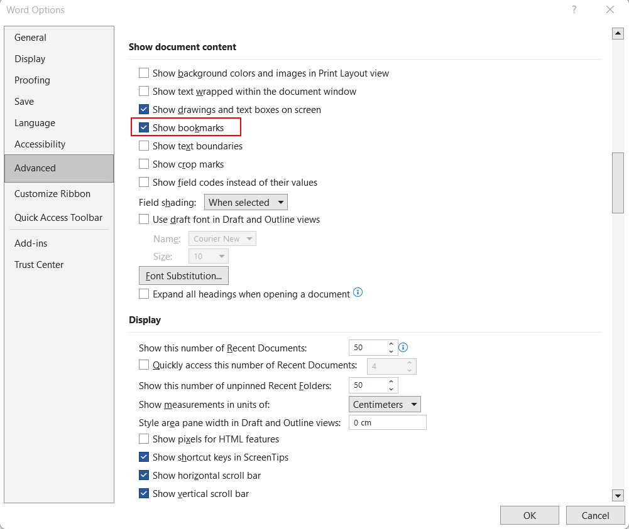Check Quickly access this number of Recent Documents
Viewport: 629px width, 529px height.
click(x=144, y=365)
